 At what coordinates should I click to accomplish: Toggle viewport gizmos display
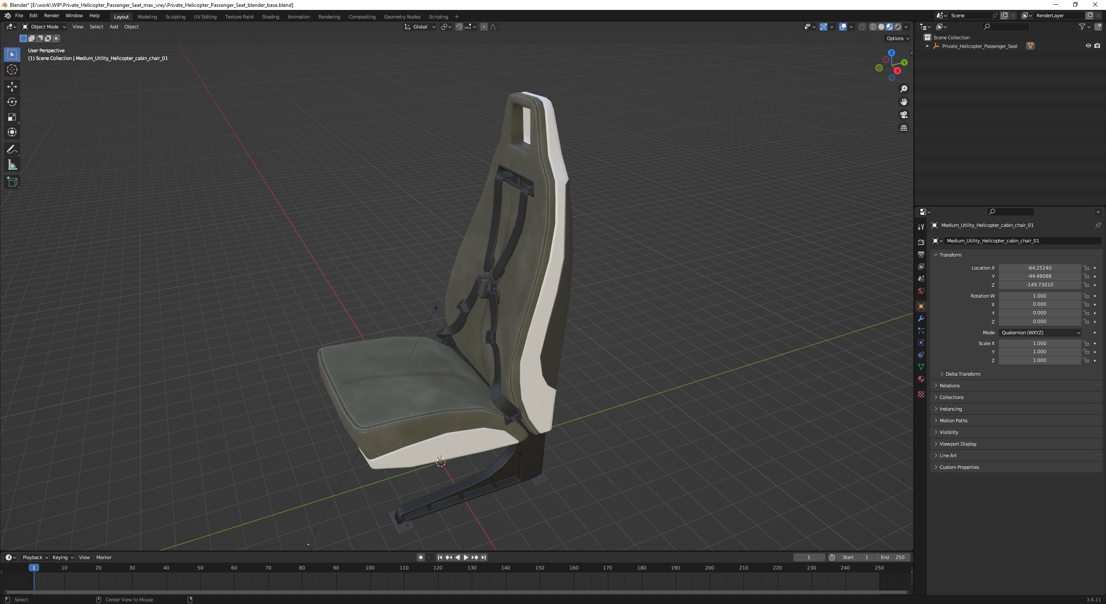tap(823, 27)
